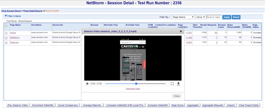
Task: Click the Aggregate Request button
Action: (213, 105)
